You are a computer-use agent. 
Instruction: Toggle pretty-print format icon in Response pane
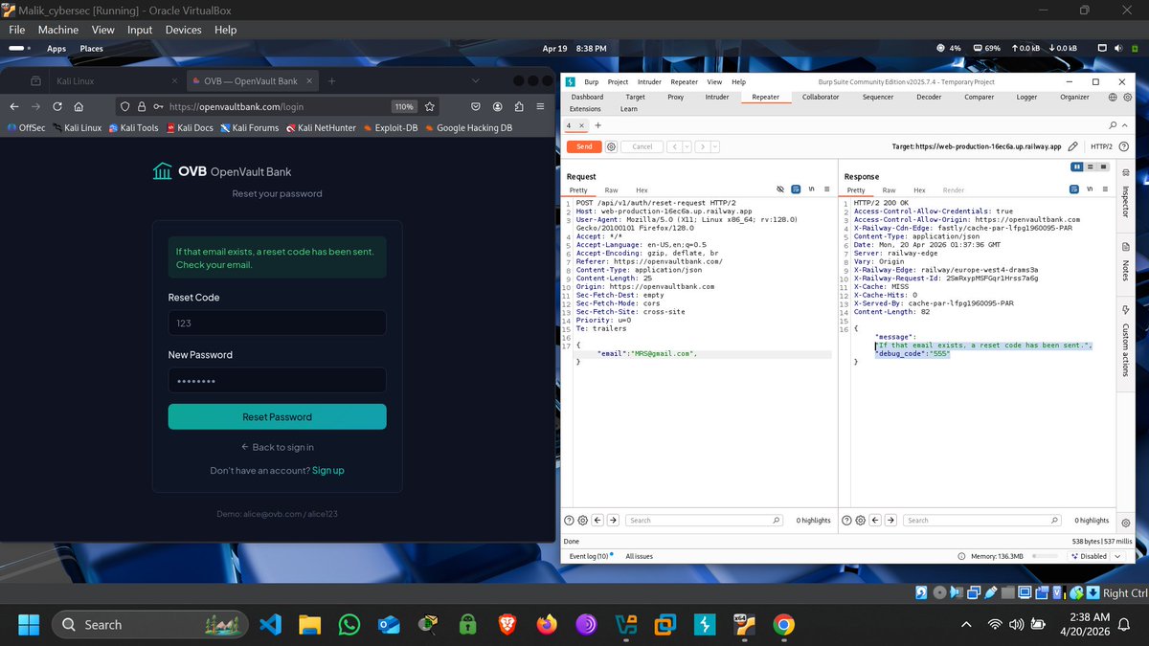point(1073,190)
